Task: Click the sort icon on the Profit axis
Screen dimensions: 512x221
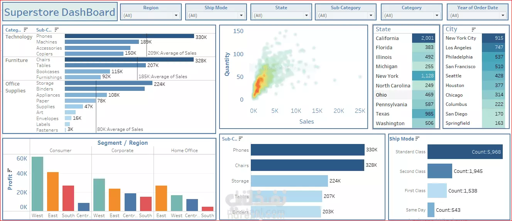Action: pyautogui.click(x=10, y=170)
